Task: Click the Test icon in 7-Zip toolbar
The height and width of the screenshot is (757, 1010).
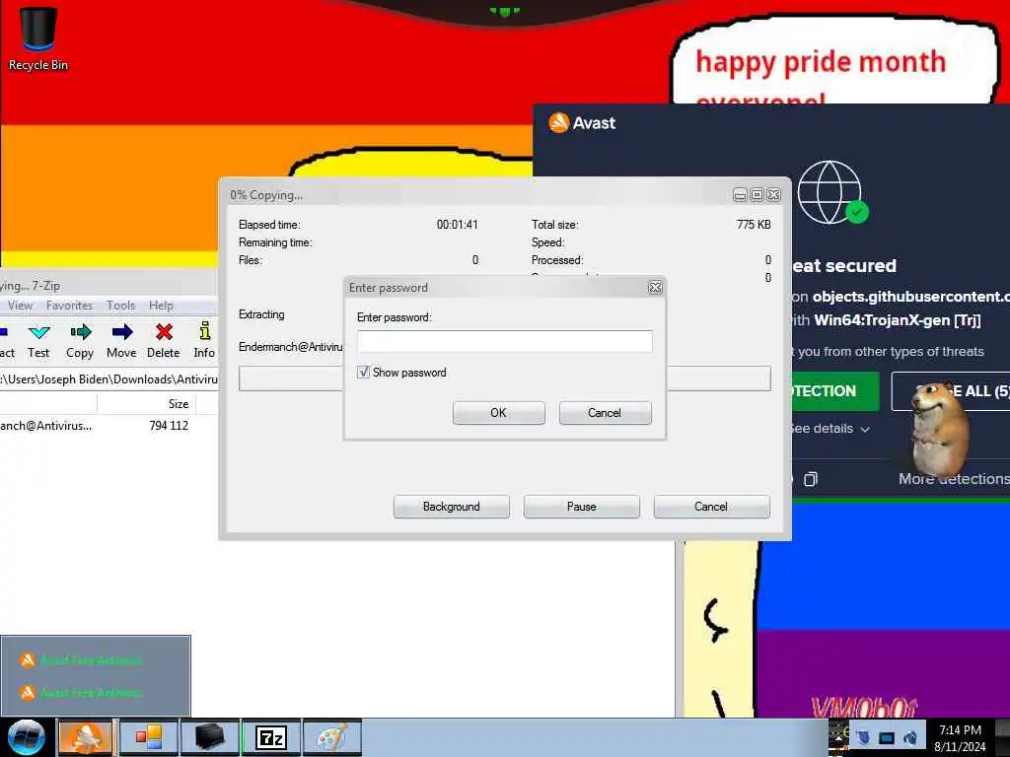Action: click(x=38, y=333)
